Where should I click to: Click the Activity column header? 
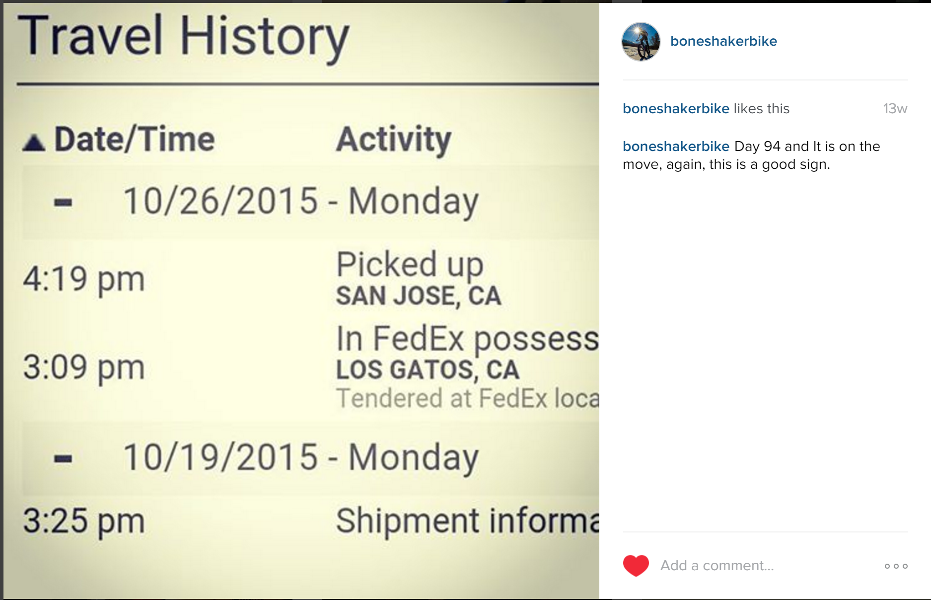tap(393, 139)
